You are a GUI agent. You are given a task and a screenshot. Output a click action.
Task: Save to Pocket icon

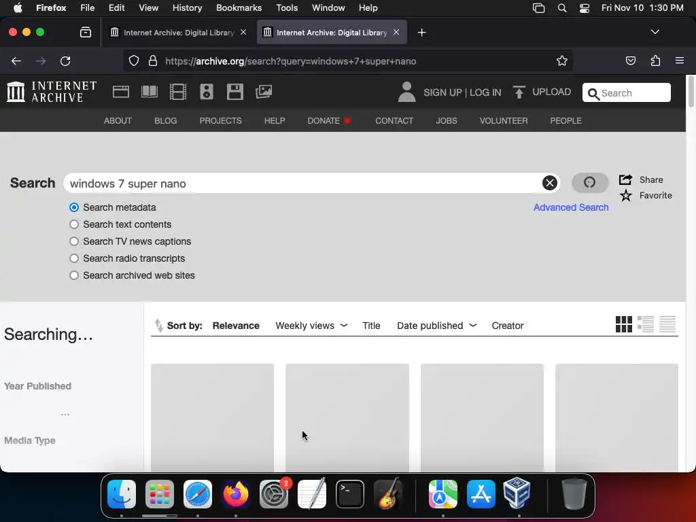click(x=630, y=60)
